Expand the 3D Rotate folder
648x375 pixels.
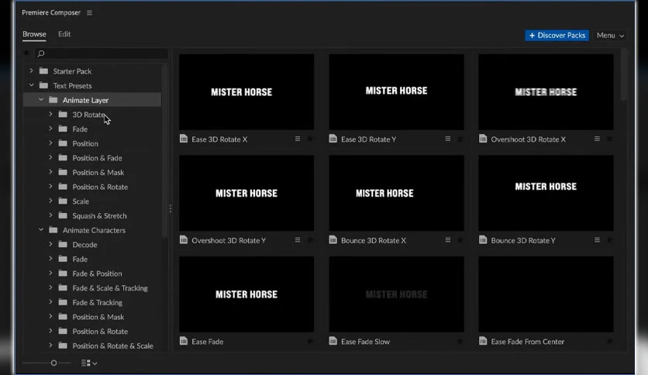click(50, 114)
